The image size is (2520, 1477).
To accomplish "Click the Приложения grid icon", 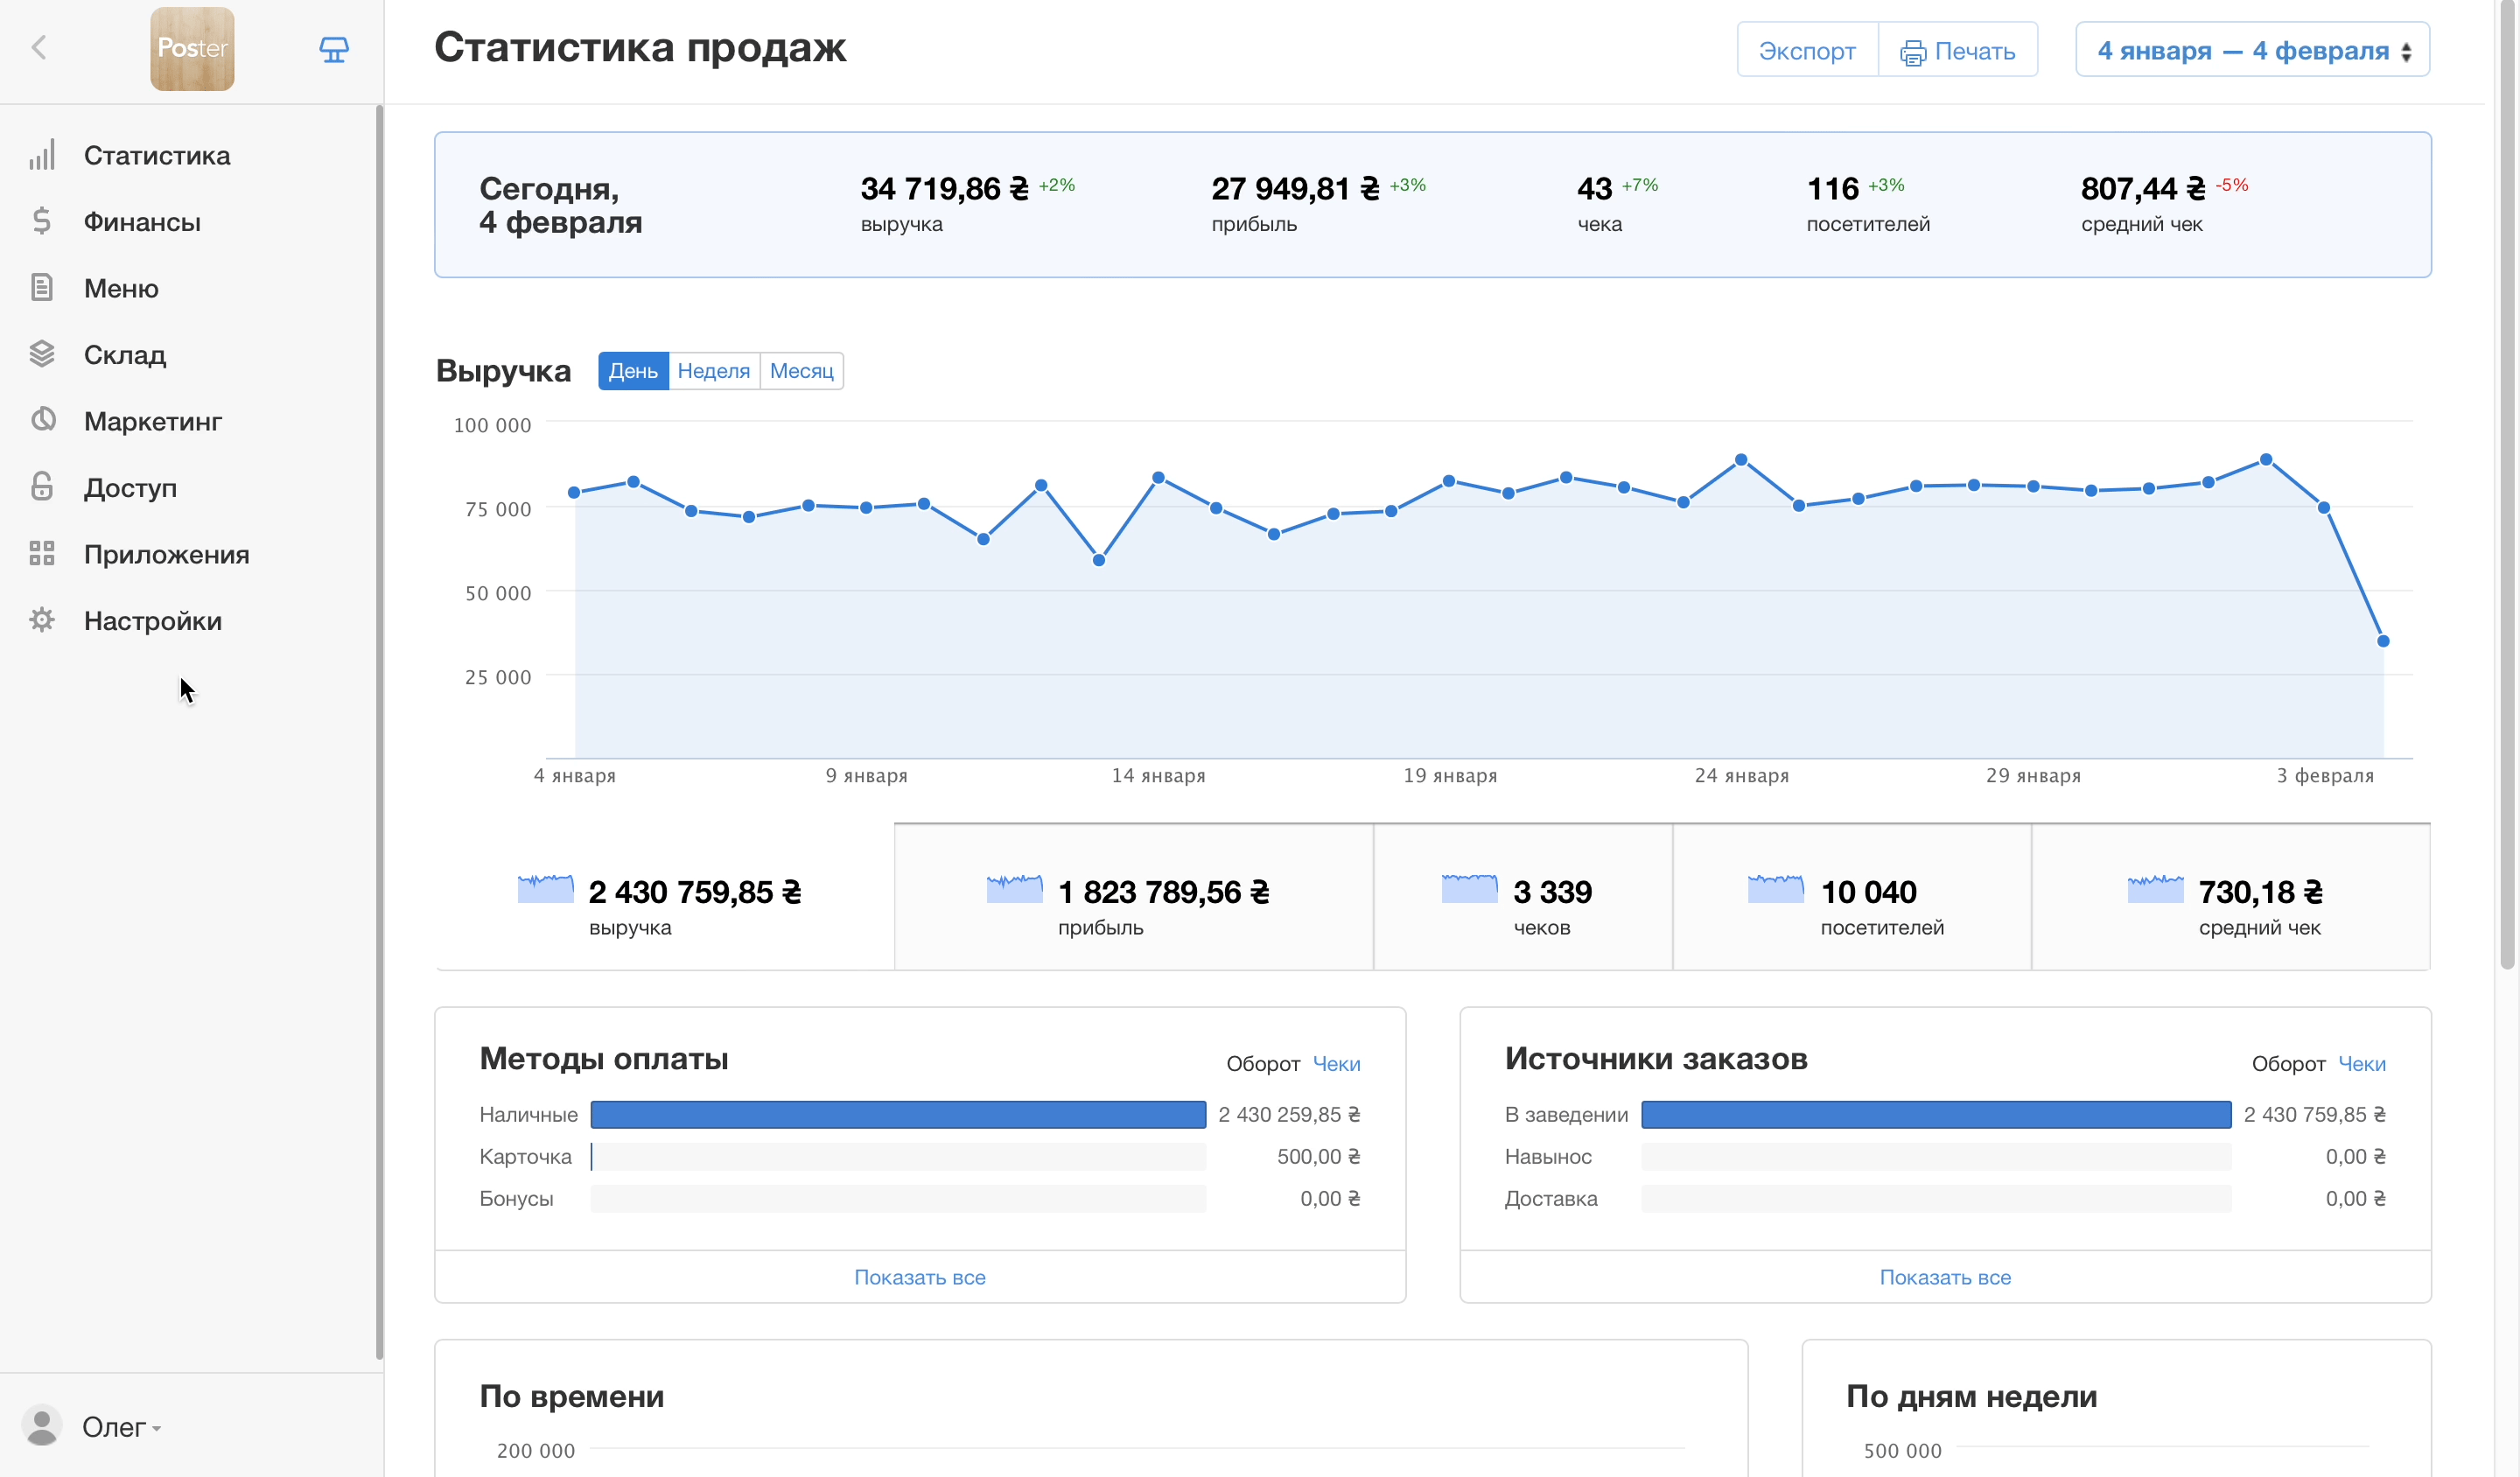I will (41, 553).
